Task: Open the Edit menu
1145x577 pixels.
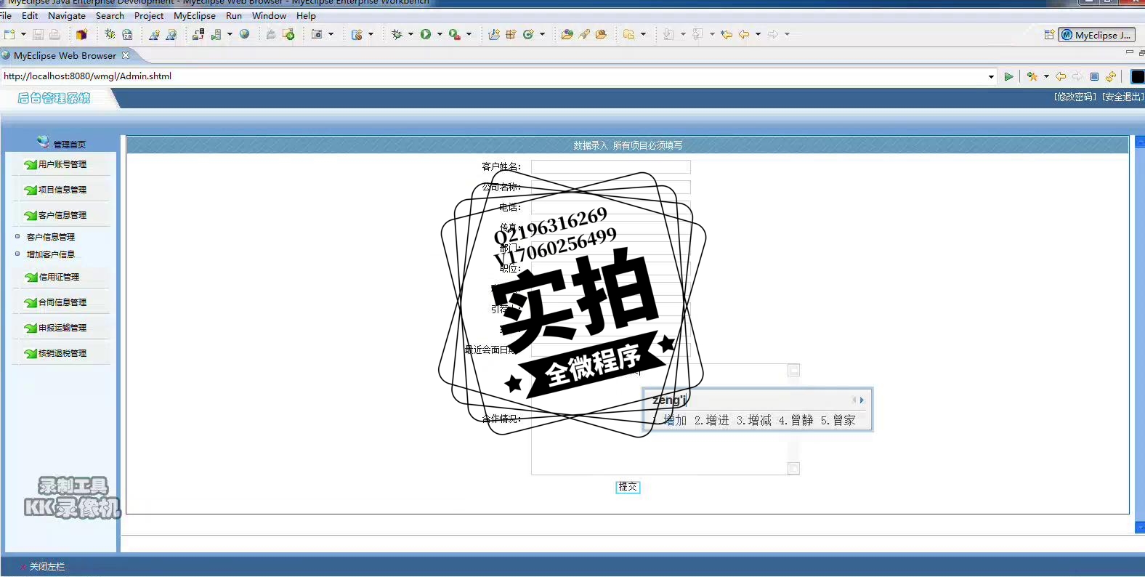Action: tap(30, 15)
